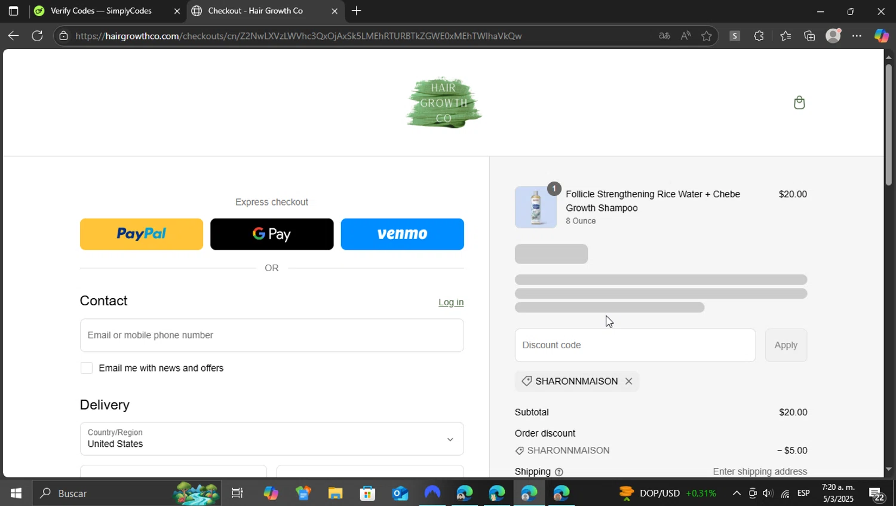This screenshot has height=506, width=896.
Task: Choose Google Pay express checkout
Action: click(272, 234)
